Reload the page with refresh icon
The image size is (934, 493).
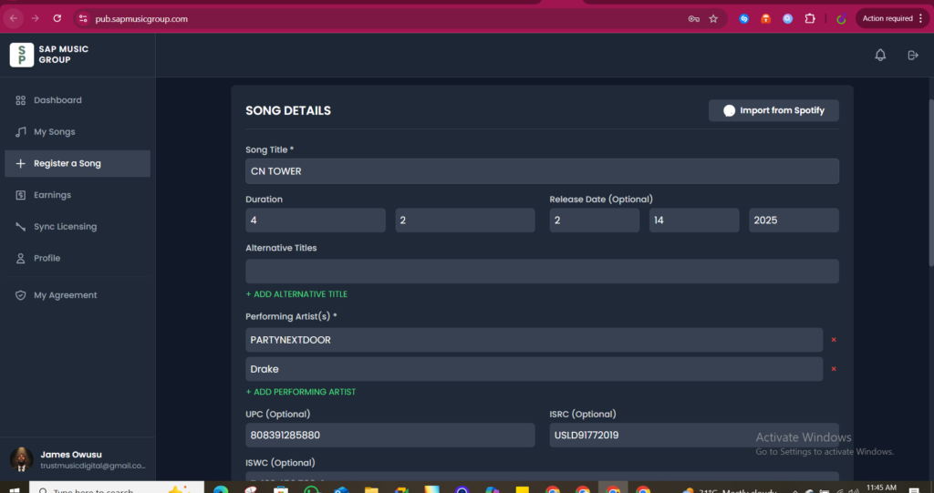[57, 18]
